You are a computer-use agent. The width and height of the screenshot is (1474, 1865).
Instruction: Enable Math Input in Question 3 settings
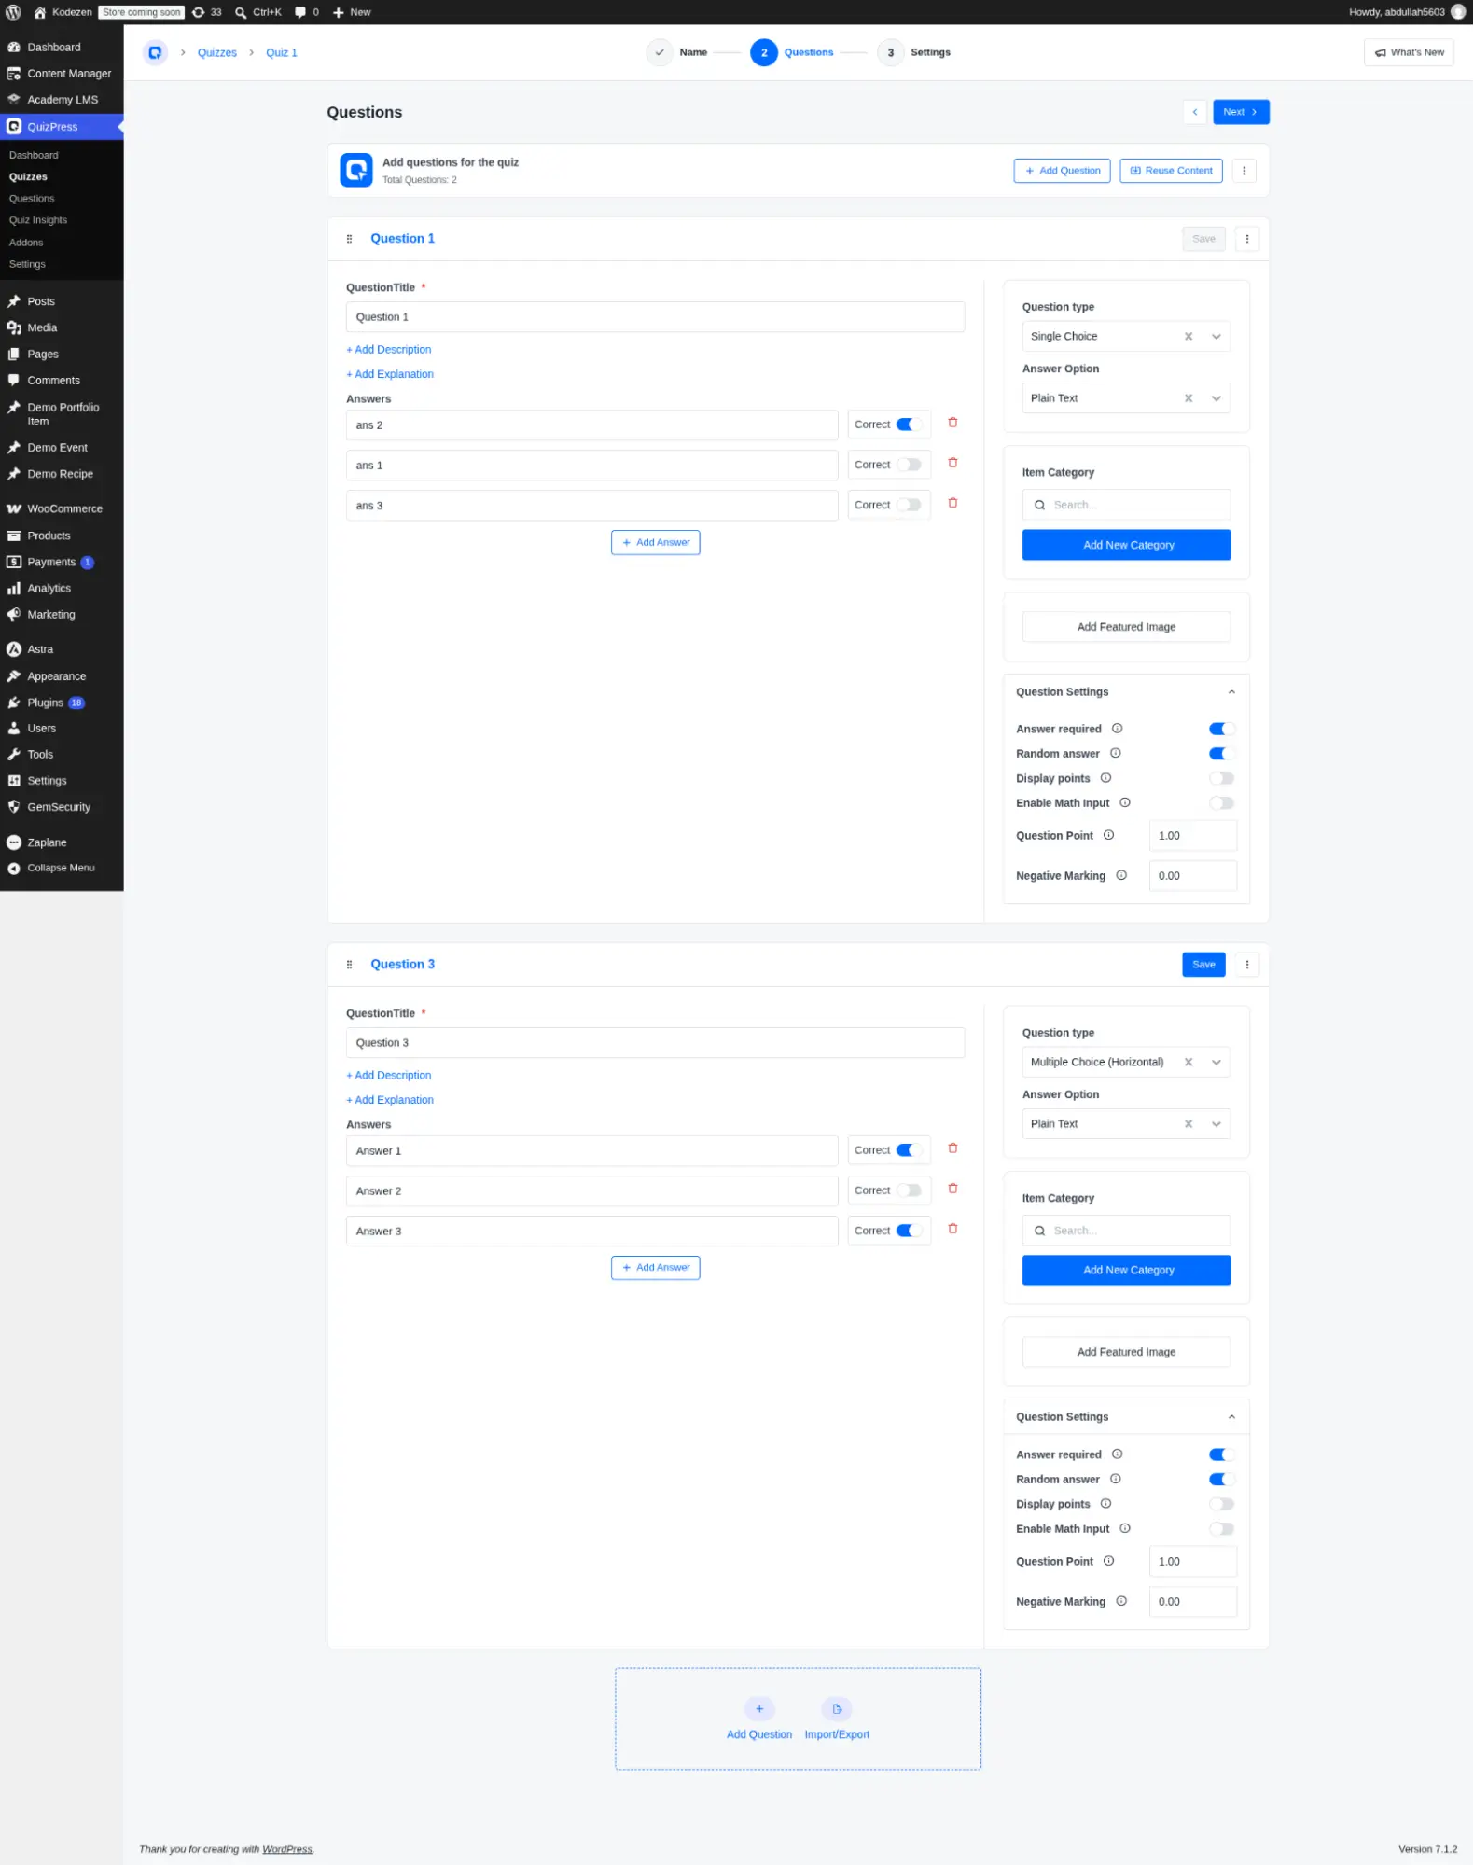(x=1222, y=1528)
